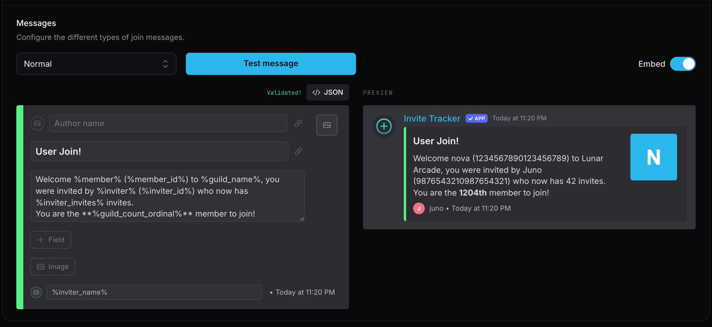Open the Normal message type dropdown

pos(96,64)
